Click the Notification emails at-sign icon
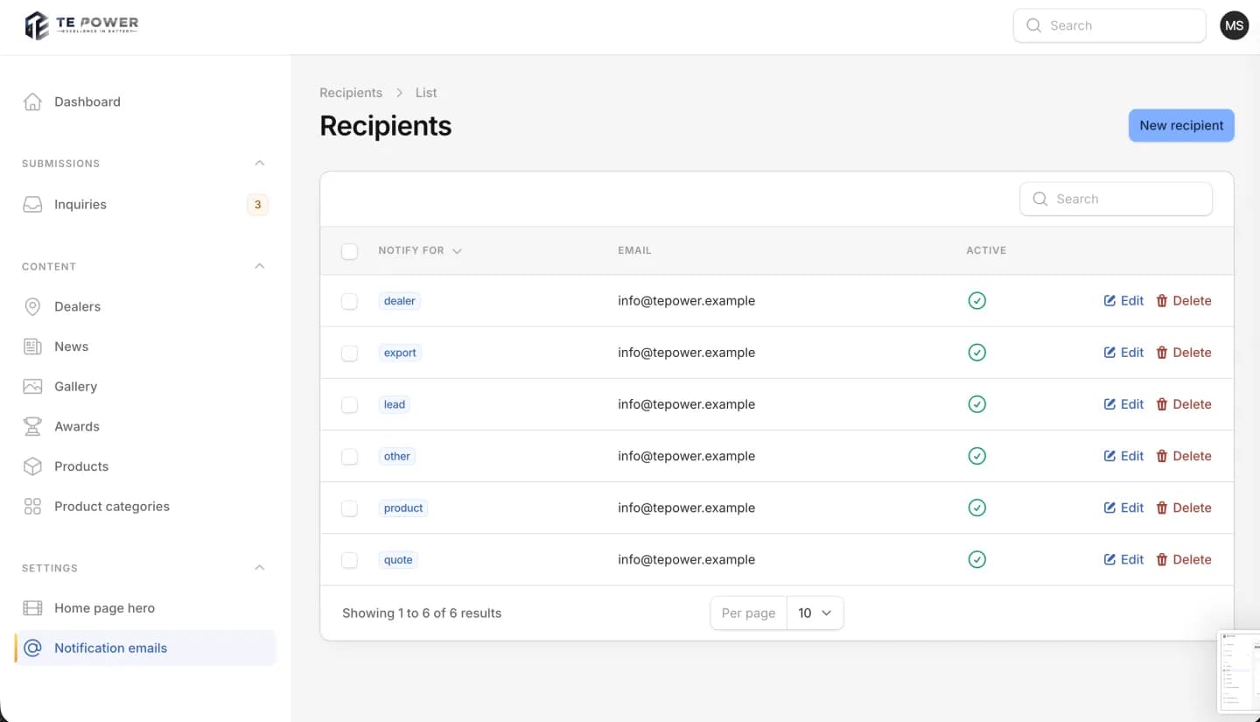Screen dimensions: 1260x722 [x=32, y=648]
